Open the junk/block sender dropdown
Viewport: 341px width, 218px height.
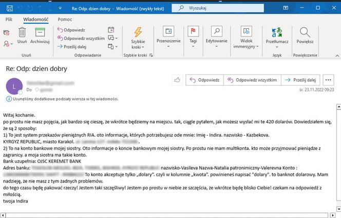pos(8,44)
